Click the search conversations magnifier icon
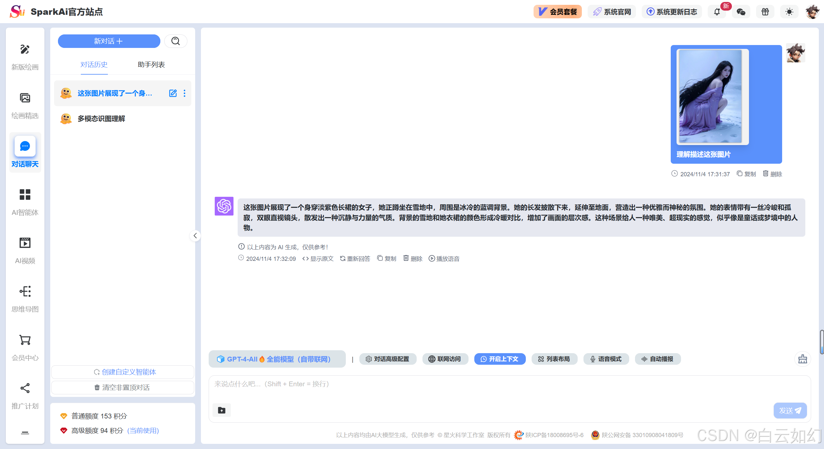The width and height of the screenshot is (824, 449). click(x=175, y=41)
